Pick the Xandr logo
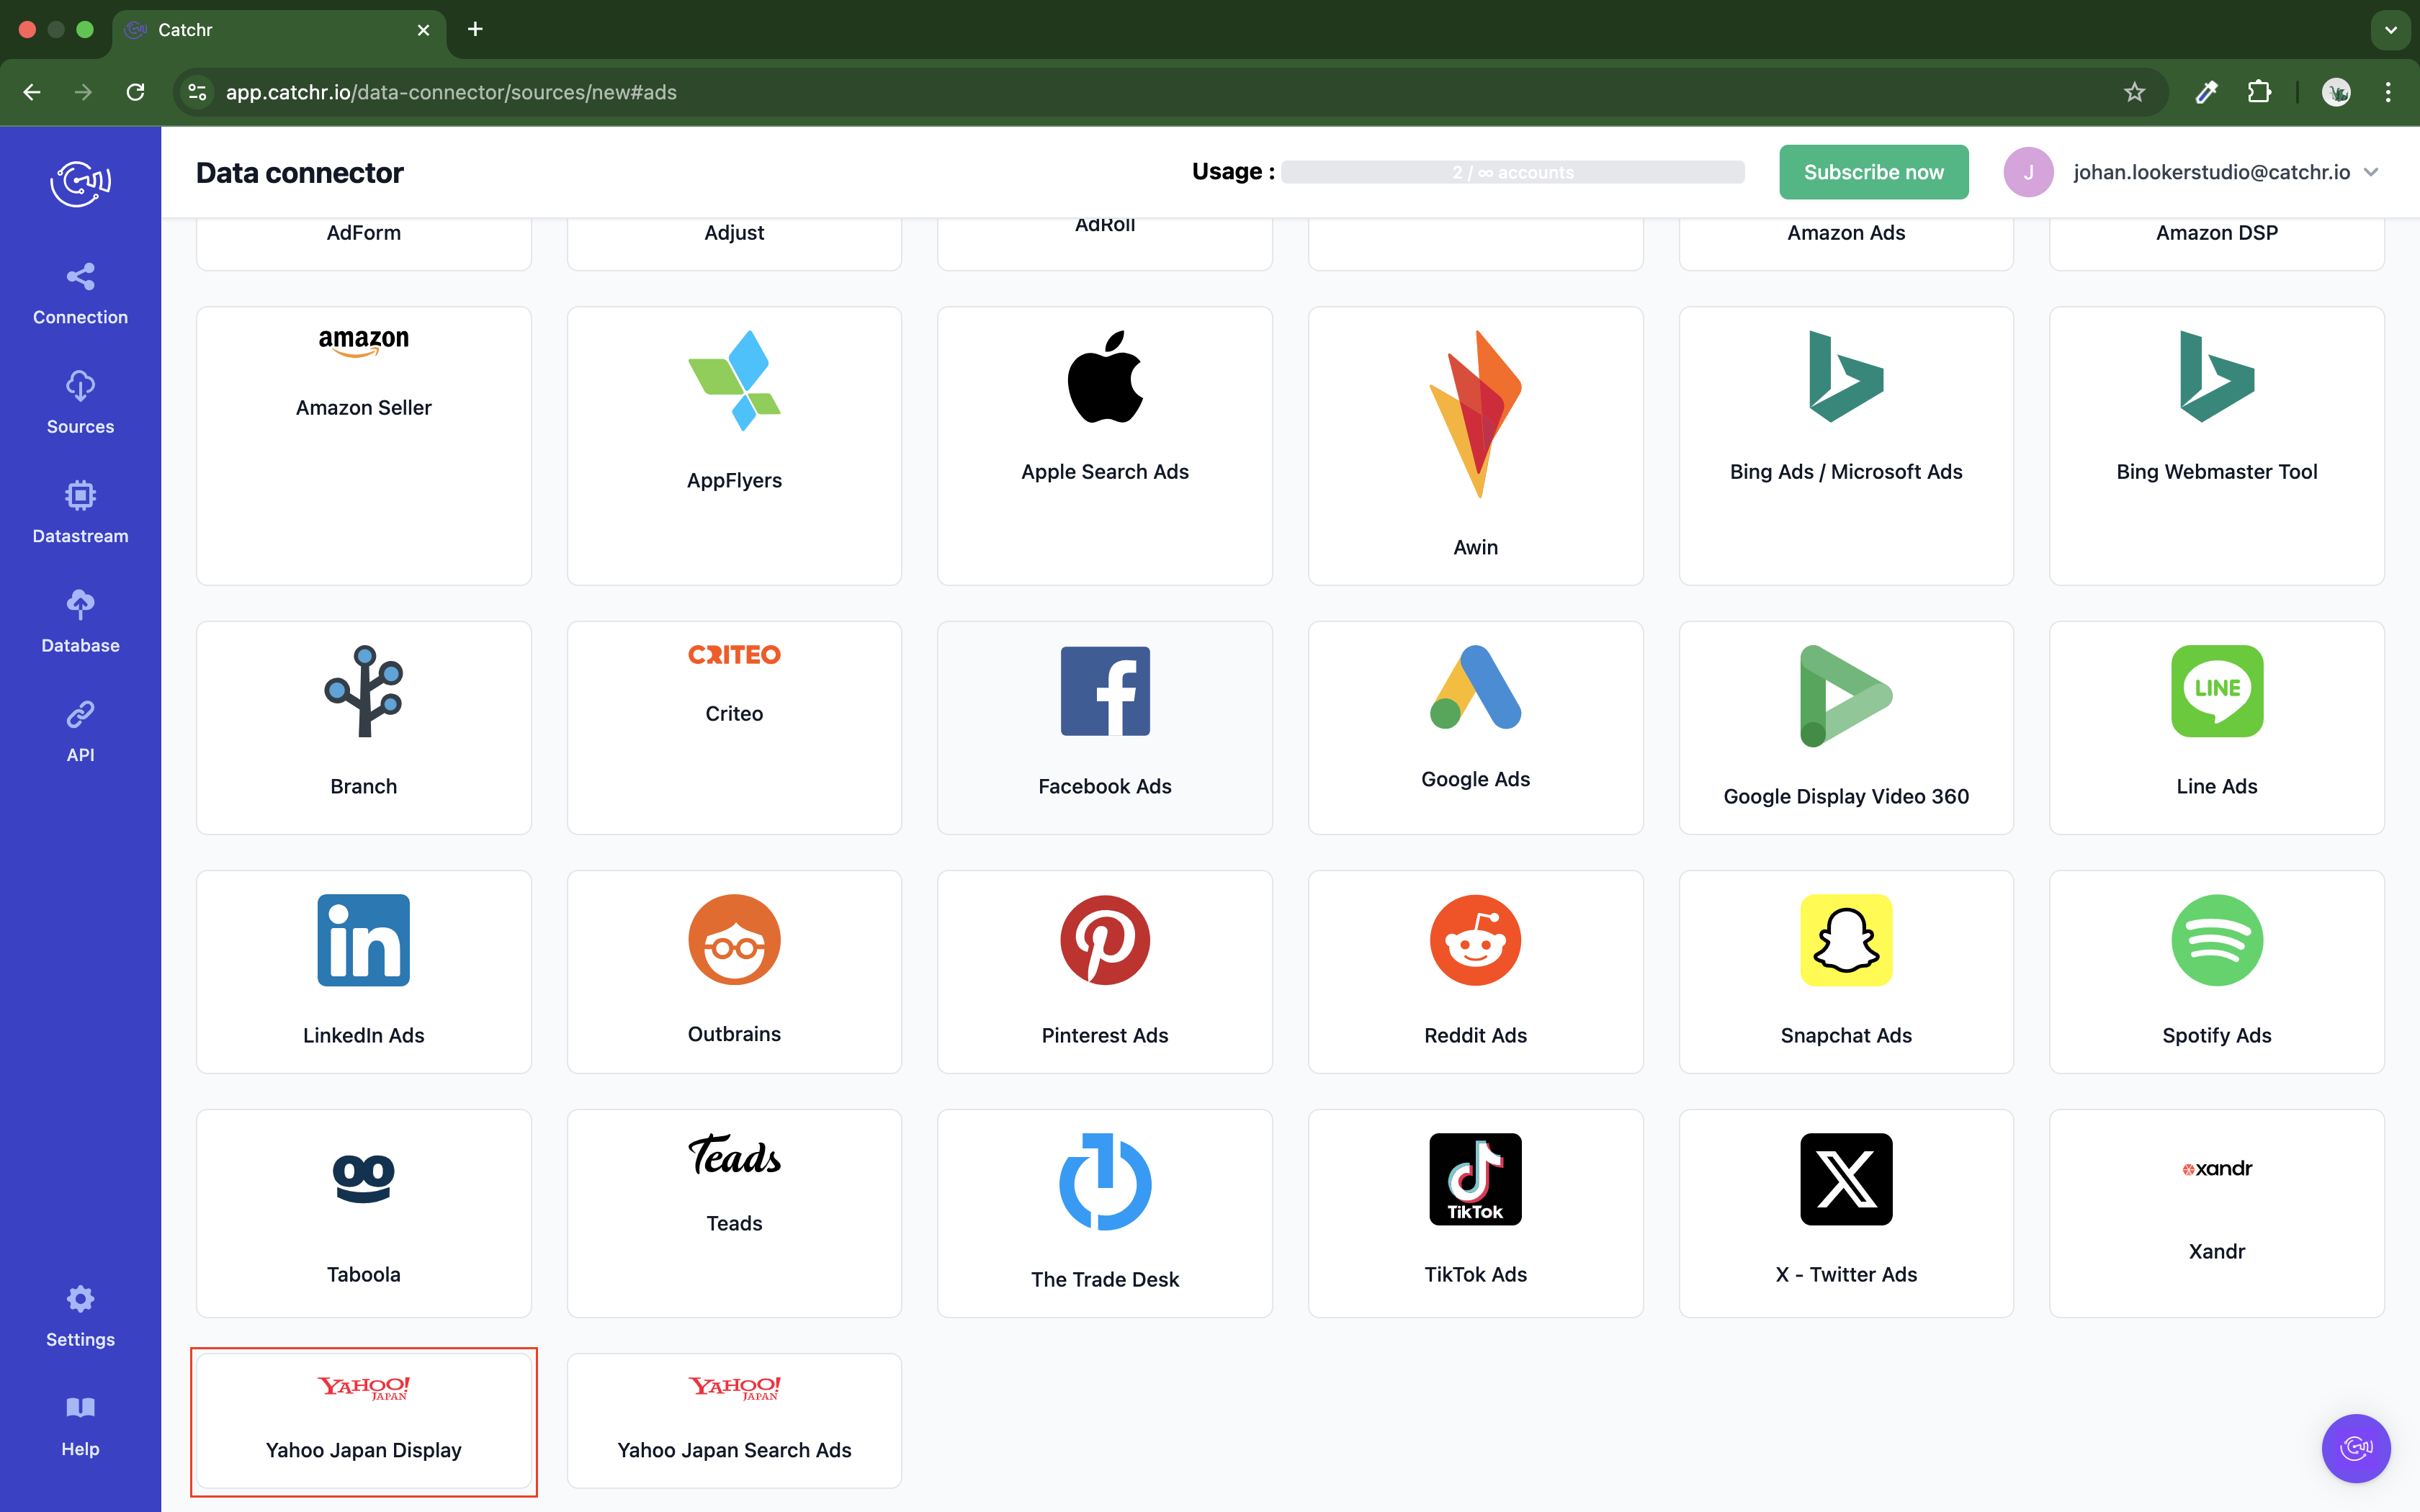 click(2217, 1168)
